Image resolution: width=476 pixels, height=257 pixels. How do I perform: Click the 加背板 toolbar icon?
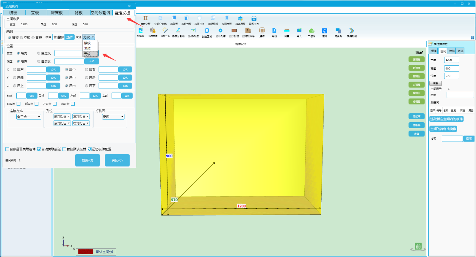(174, 18)
